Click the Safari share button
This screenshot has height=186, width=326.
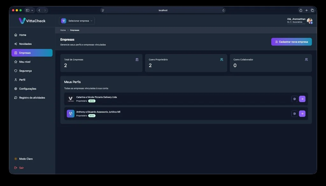click(301, 10)
